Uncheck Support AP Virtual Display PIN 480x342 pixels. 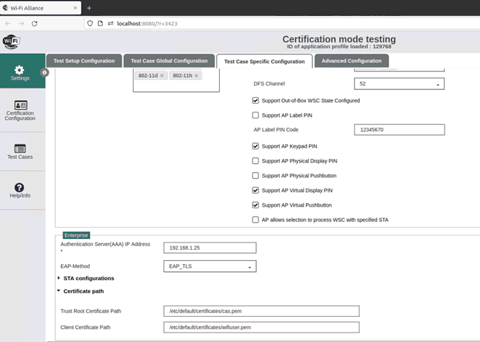pyautogui.click(x=255, y=190)
